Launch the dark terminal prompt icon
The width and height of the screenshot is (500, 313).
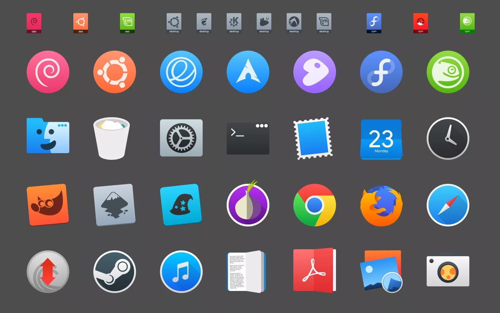pos(248,138)
